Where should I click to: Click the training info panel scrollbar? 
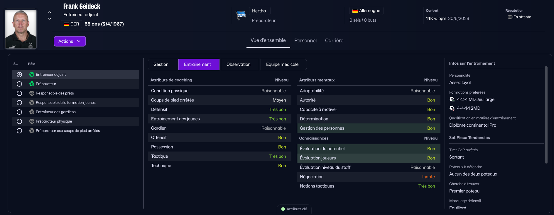click(546, 114)
